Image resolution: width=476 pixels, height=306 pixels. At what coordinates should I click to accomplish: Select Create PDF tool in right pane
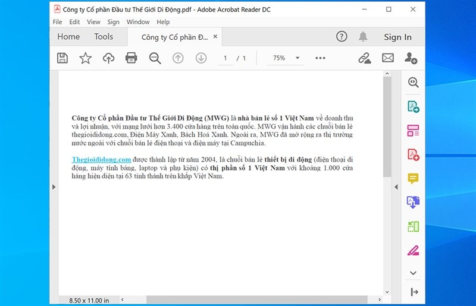(413, 154)
